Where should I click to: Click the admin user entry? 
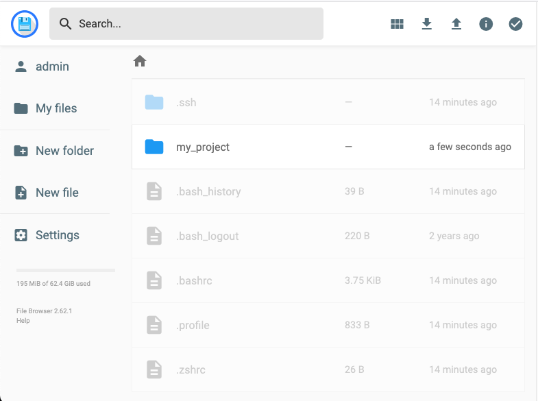click(51, 66)
